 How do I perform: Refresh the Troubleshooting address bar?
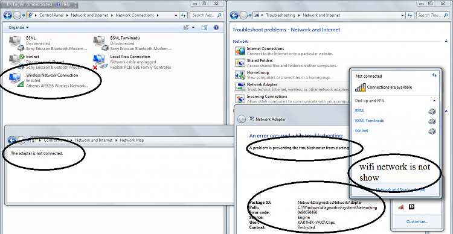pyautogui.click(x=410, y=15)
